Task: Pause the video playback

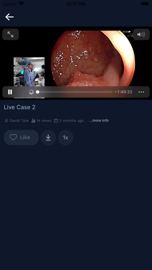Action: (10, 92)
